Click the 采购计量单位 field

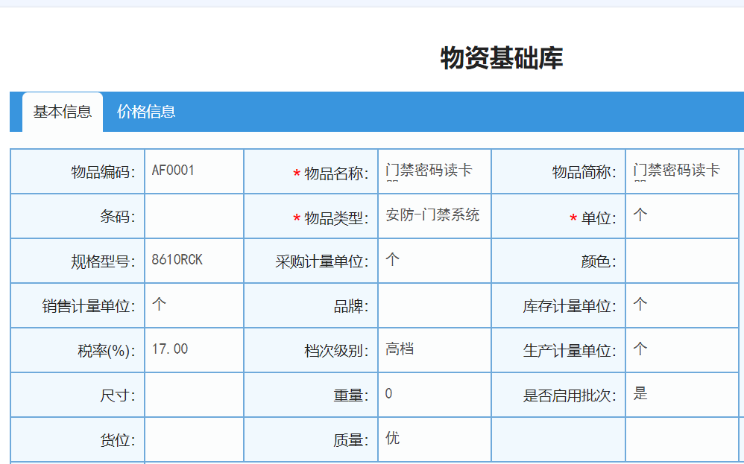click(x=434, y=261)
